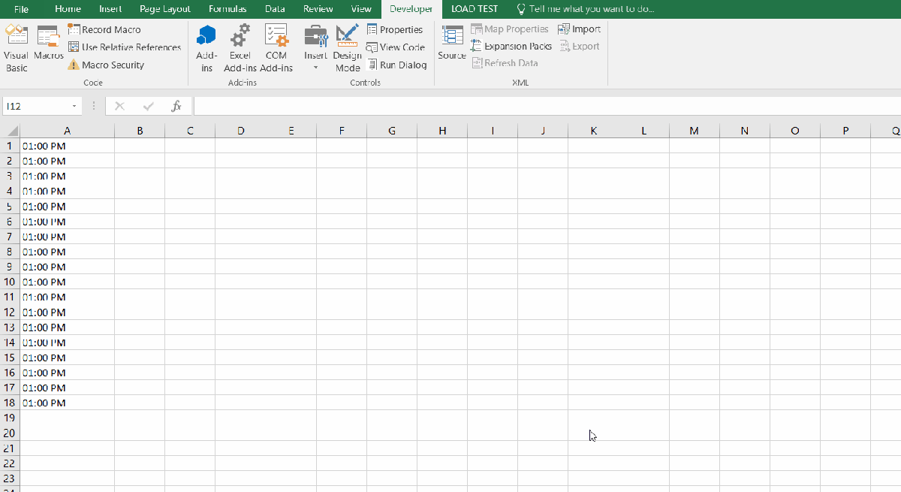901x492 pixels.
Task: Select row 19 header
Action: 10,418
